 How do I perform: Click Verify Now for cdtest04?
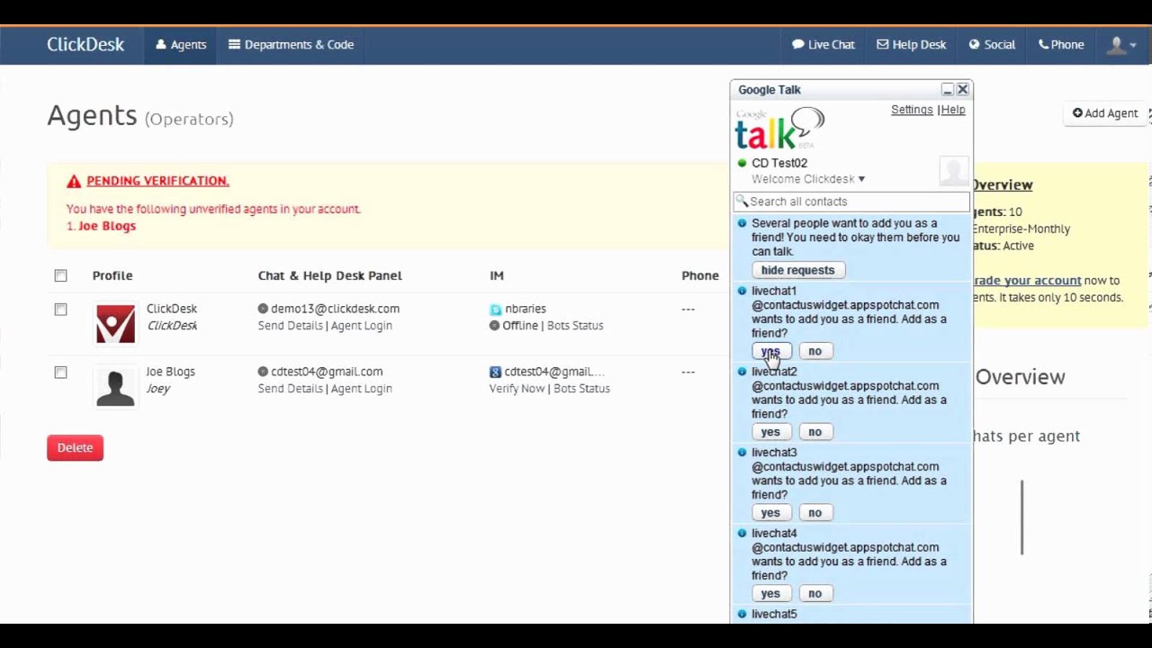(x=517, y=389)
